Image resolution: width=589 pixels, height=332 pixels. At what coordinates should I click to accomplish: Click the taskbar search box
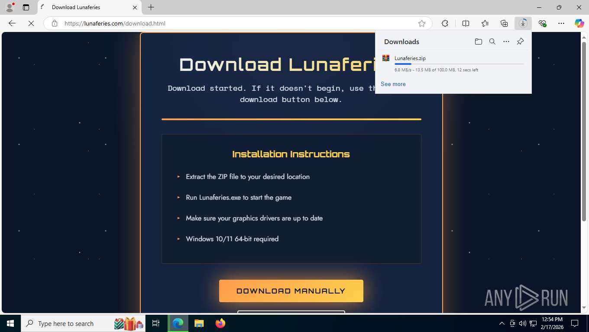pyautogui.click(x=83, y=323)
